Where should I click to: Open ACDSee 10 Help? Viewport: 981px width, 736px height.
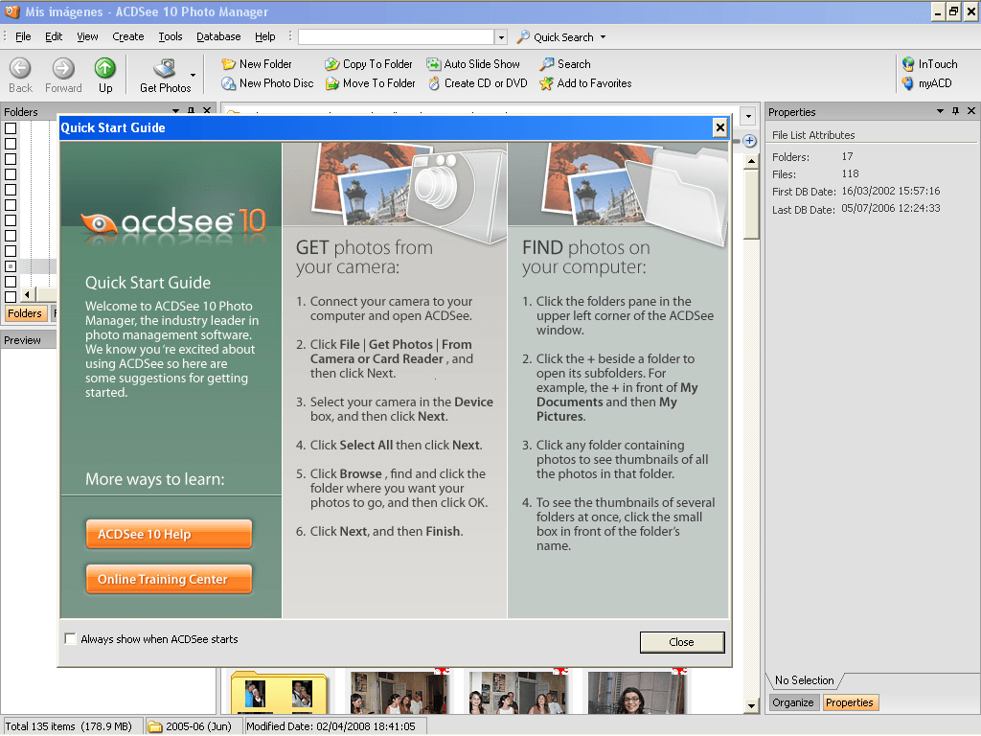[169, 534]
